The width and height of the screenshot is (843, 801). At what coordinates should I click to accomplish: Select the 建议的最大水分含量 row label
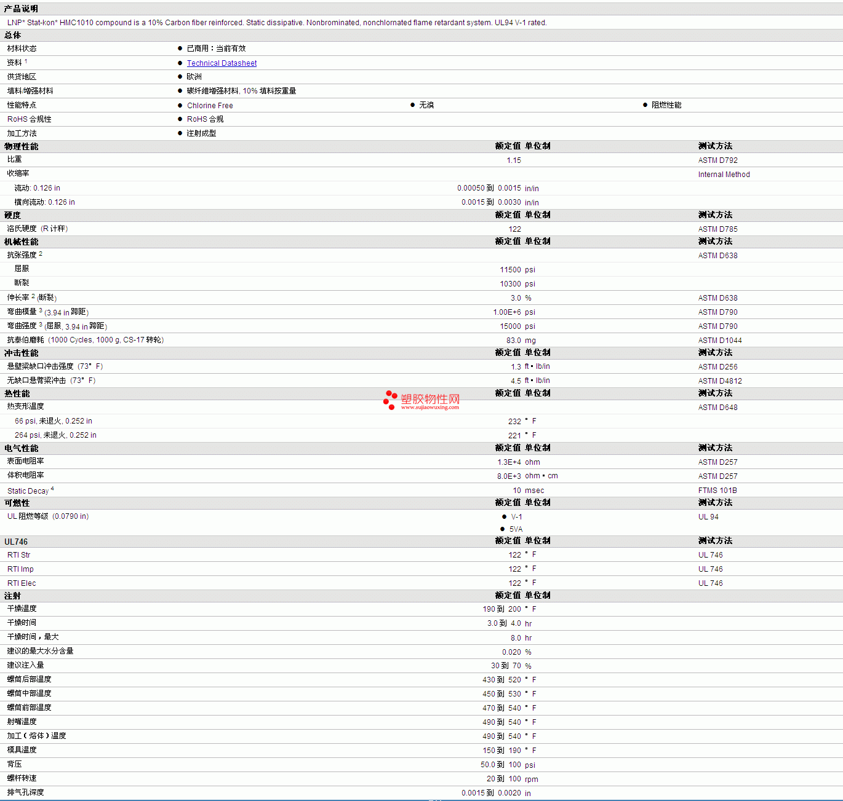40,651
